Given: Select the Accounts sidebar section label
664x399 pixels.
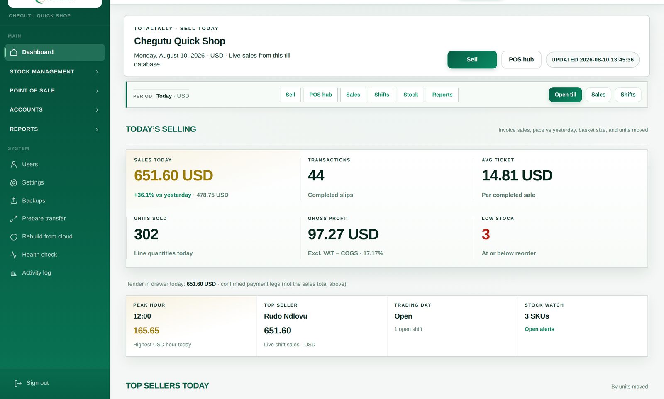Looking at the screenshot, I should coord(26,109).
